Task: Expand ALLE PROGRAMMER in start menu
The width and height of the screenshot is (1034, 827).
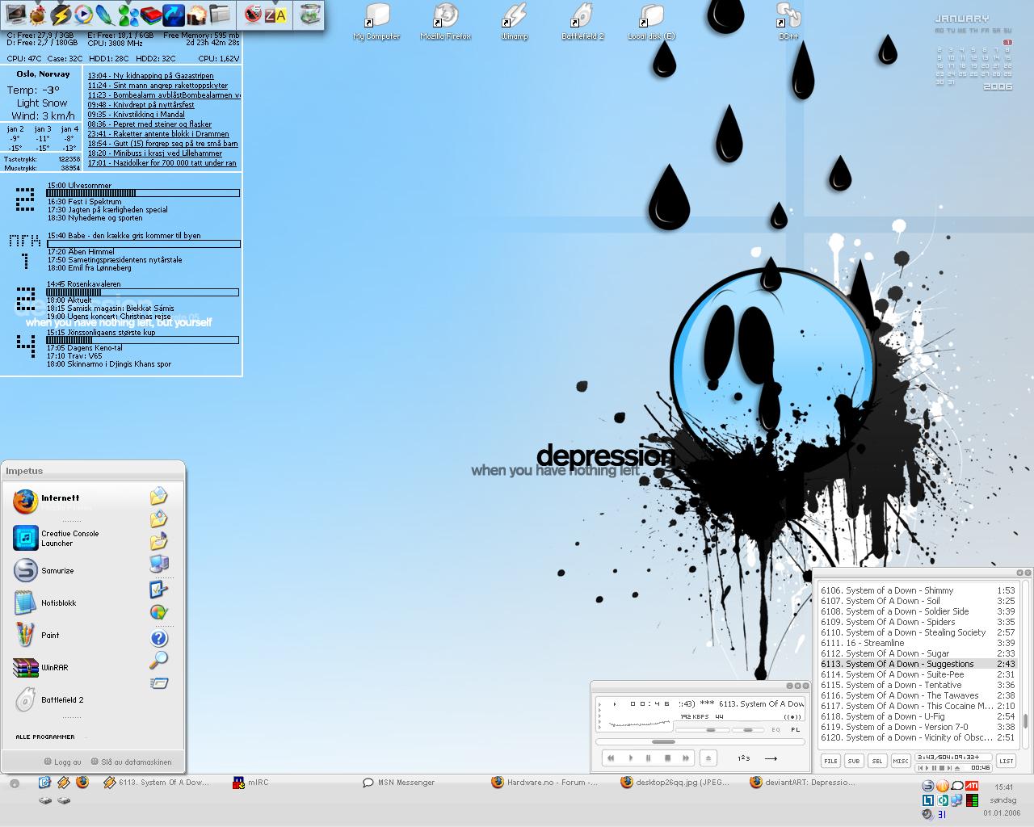Action: [45, 737]
